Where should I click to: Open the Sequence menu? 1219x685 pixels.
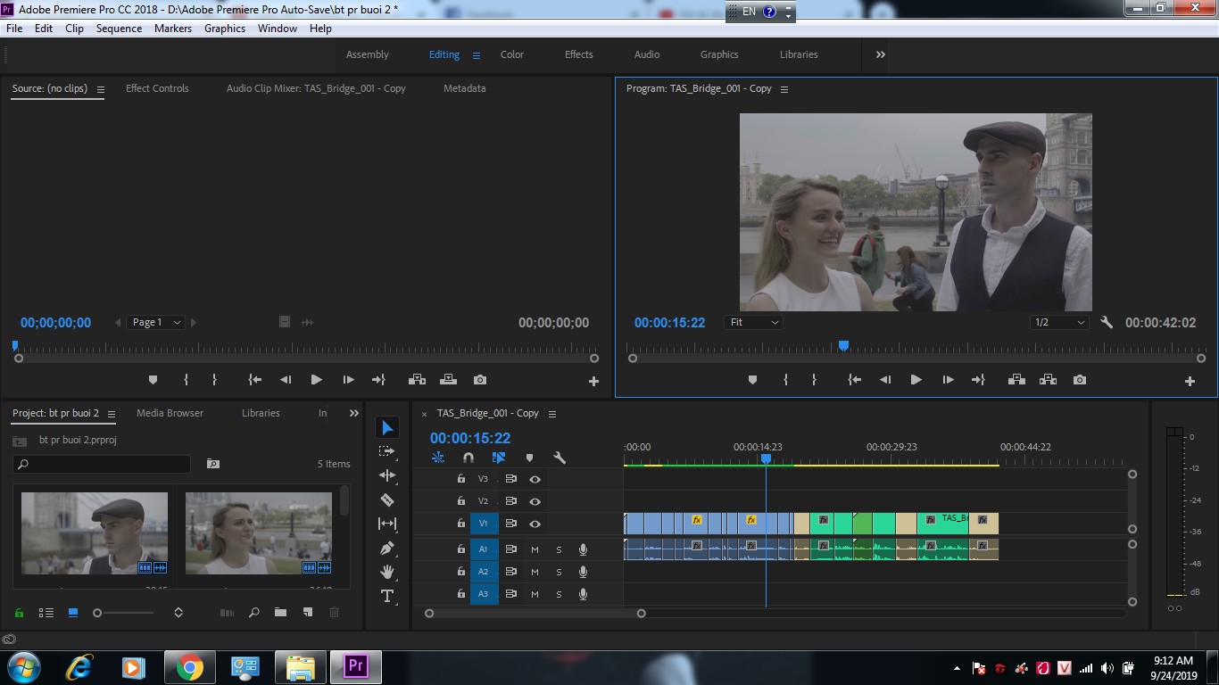[x=119, y=29]
